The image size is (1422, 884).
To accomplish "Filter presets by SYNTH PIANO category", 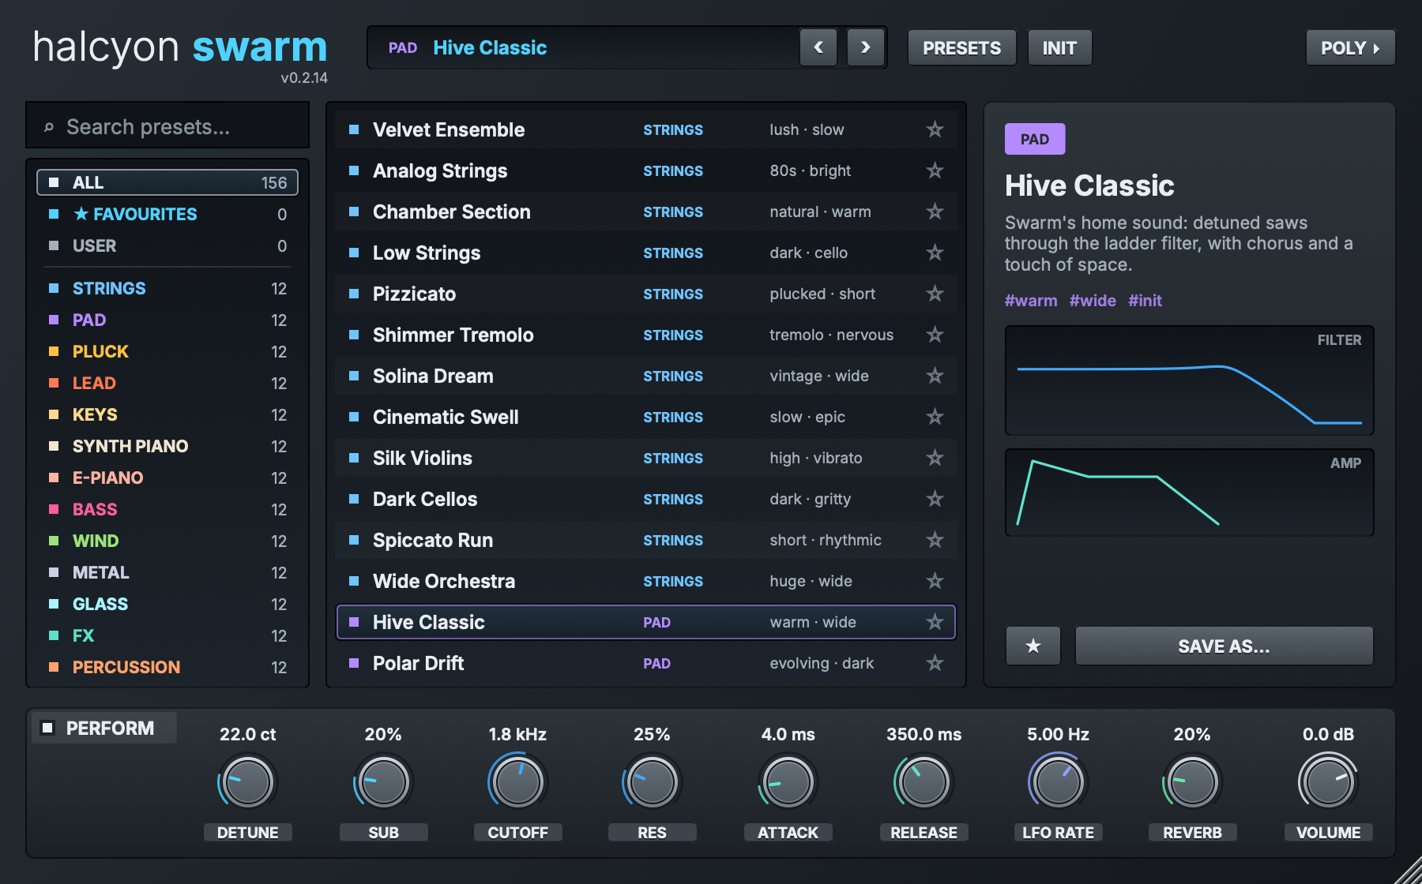I will [x=167, y=446].
